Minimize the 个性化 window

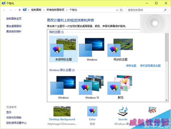[147, 3]
